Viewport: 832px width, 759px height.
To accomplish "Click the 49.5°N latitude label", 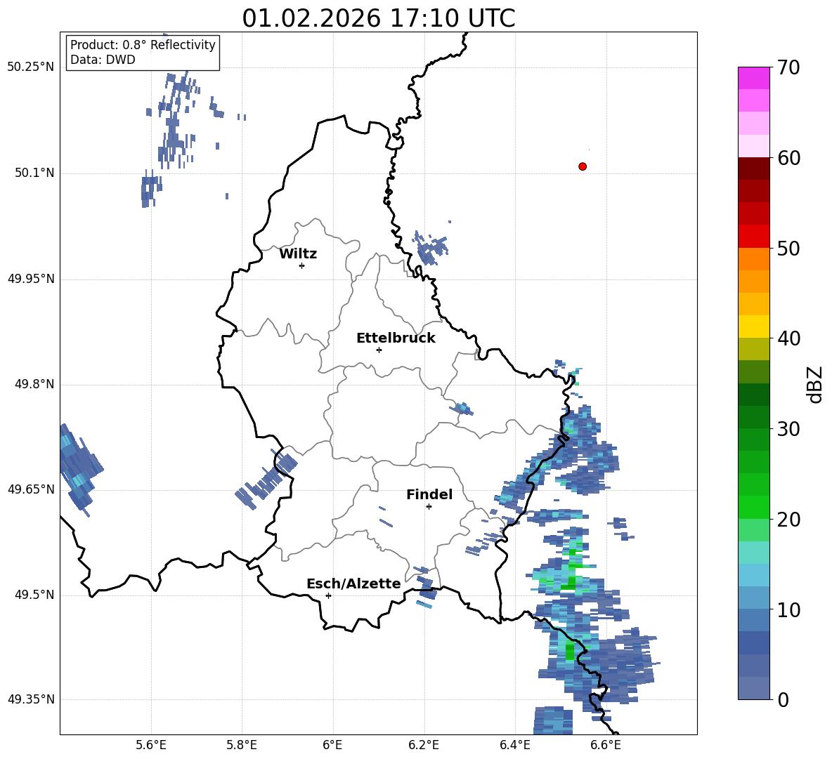I will click(x=34, y=595).
